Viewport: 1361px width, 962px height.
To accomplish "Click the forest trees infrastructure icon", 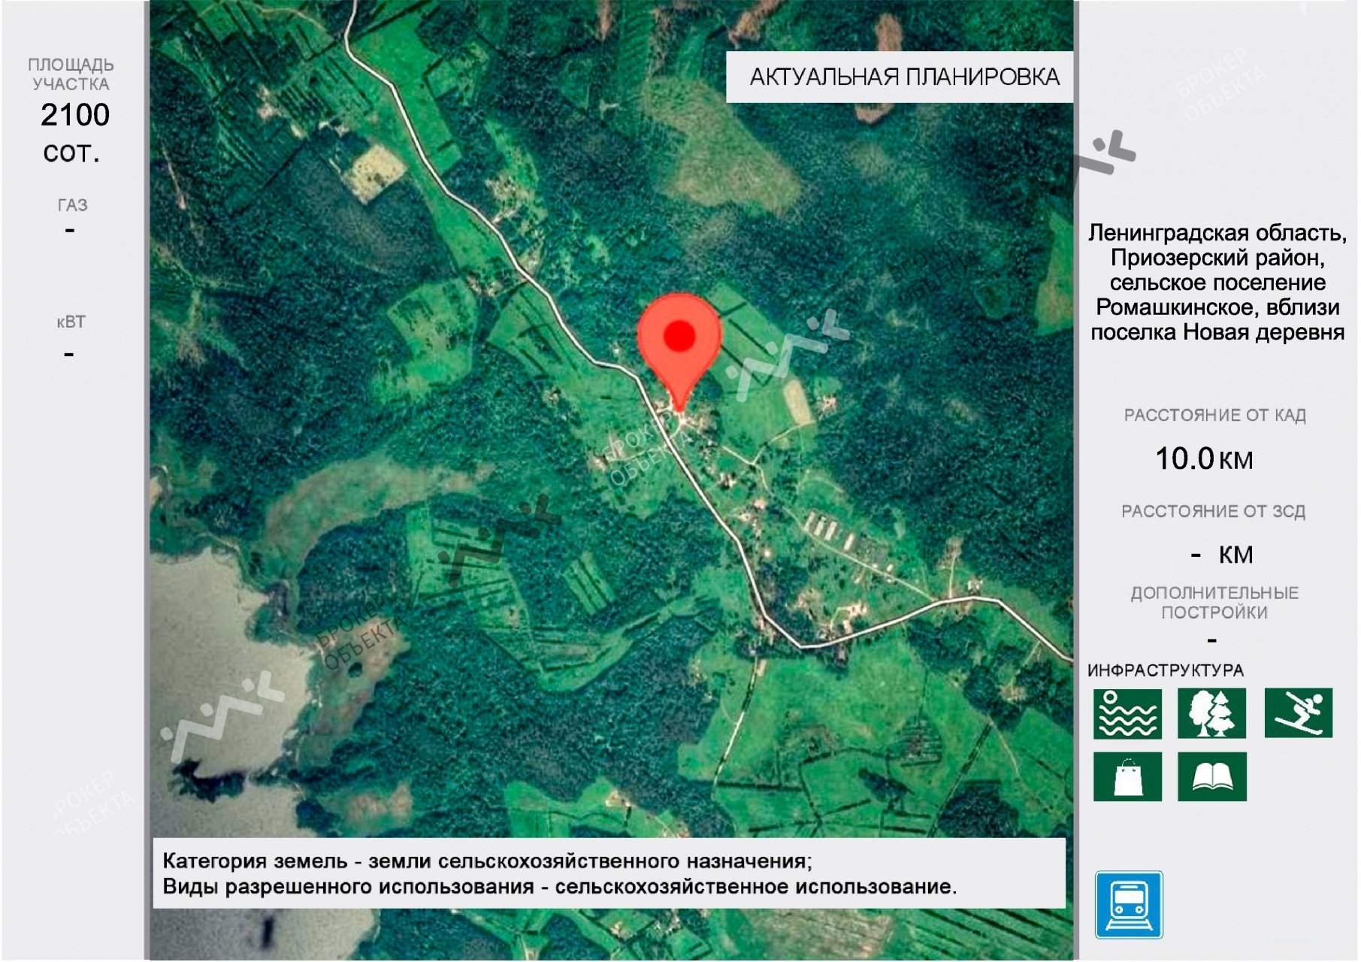I will pyautogui.click(x=1211, y=713).
